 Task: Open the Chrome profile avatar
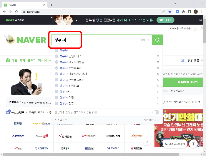196,12
